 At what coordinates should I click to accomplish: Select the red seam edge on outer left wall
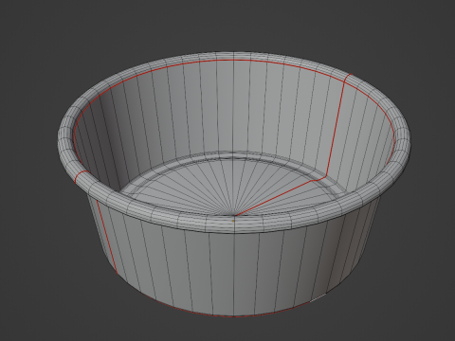[x=107, y=238]
